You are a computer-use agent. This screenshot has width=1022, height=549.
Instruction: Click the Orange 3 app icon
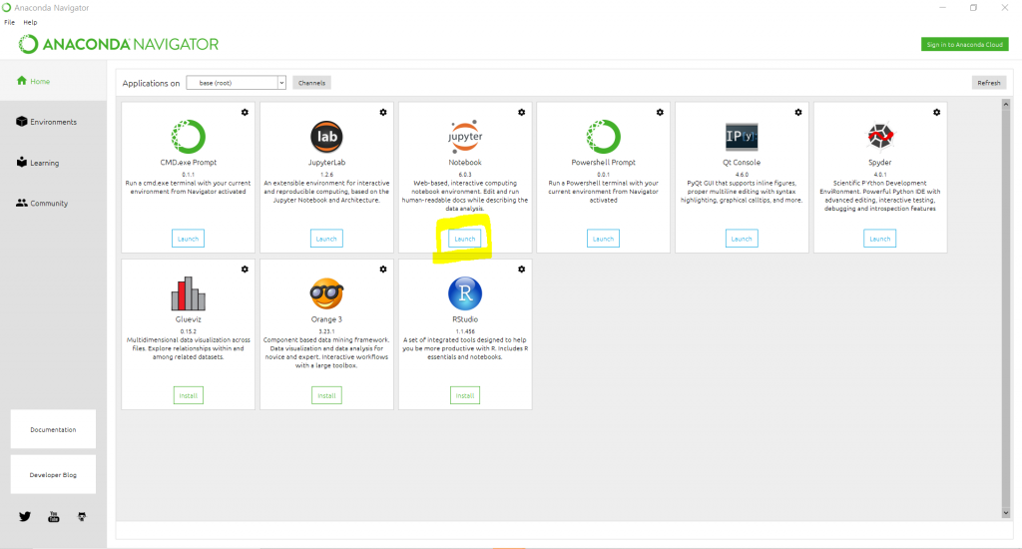click(326, 293)
